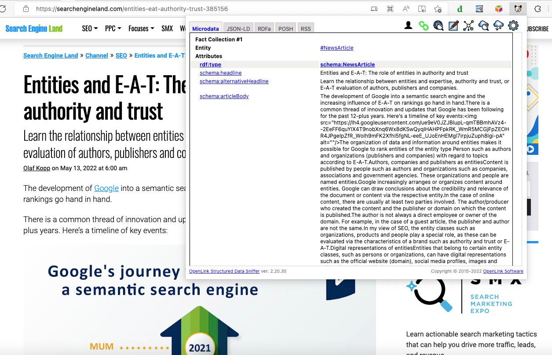Click the green 'd' extension icon
This screenshot has width=552, height=355.
click(x=460, y=9)
